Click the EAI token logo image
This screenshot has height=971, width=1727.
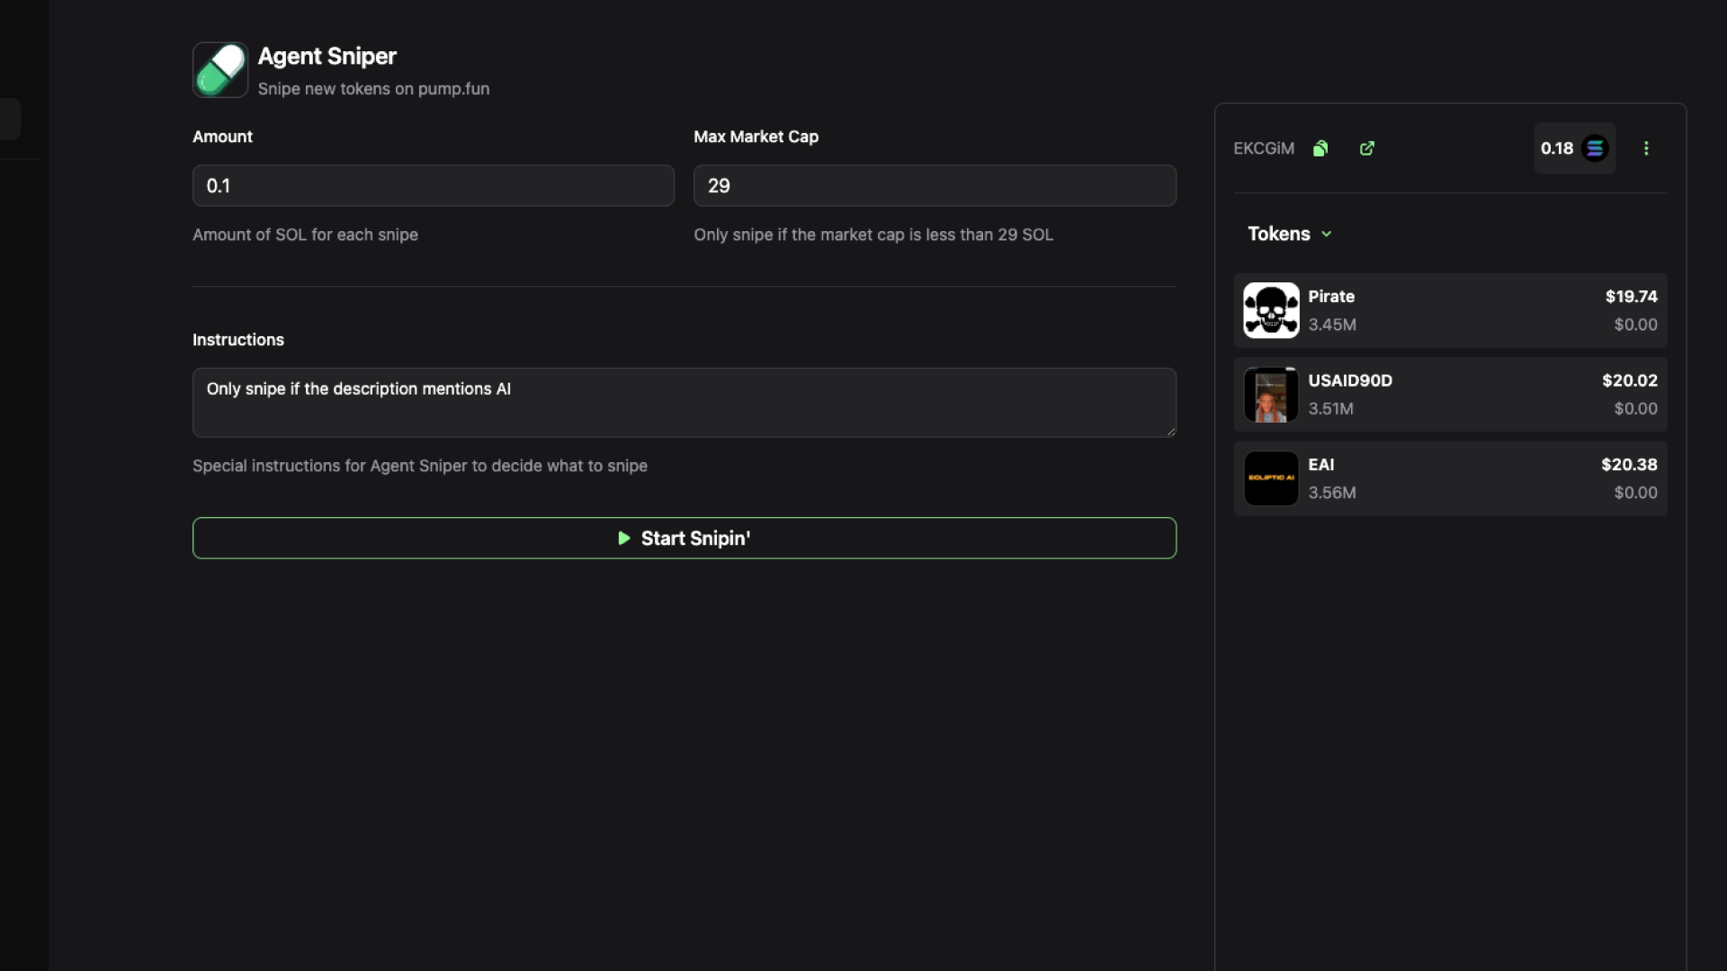(1271, 478)
